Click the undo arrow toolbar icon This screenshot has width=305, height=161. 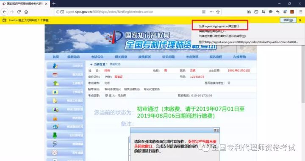tap(277, 12)
